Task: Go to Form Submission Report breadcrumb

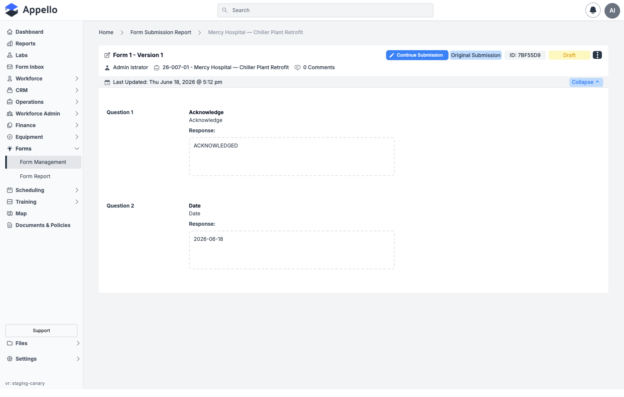Action: pyautogui.click(x=161, y=32)
